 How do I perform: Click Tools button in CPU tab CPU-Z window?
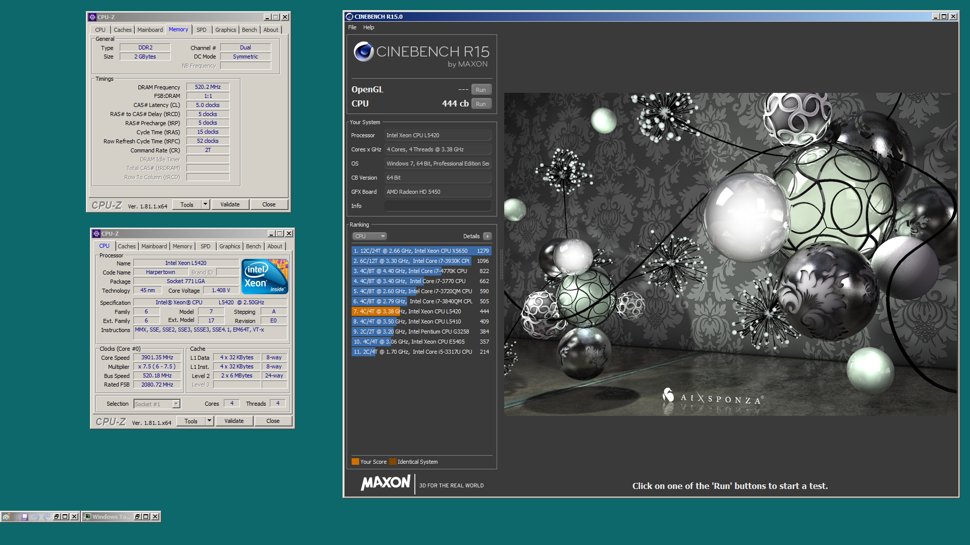[x=191, y=421]
